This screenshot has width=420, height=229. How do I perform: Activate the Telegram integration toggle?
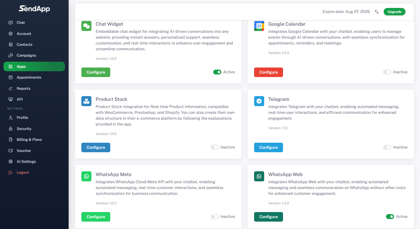pos(387,147)
